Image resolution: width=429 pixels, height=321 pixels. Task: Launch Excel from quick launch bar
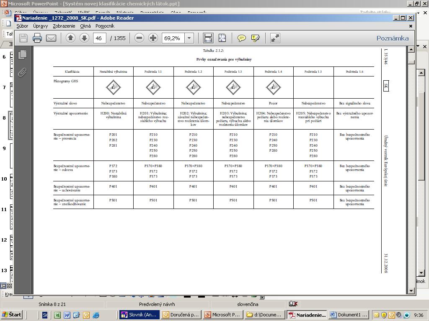[x=57, y=315]
